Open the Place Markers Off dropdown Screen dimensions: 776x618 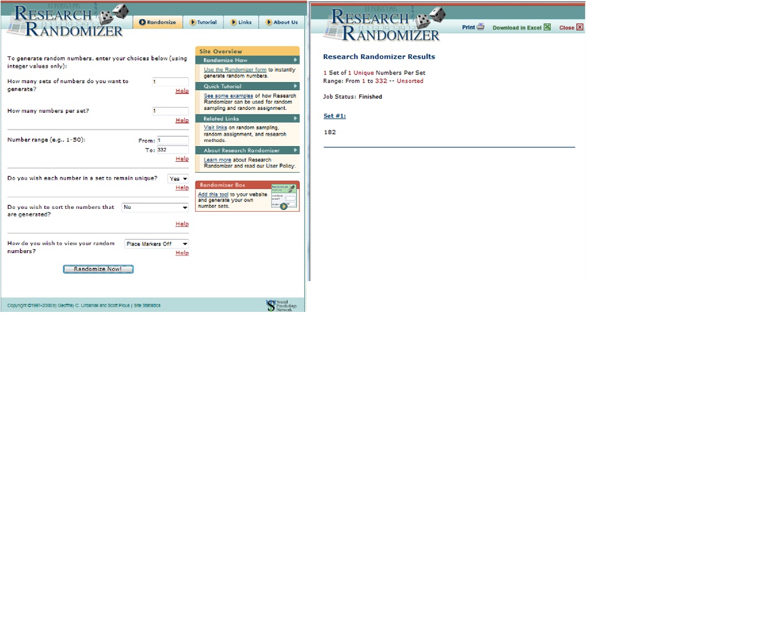point(157,244)
